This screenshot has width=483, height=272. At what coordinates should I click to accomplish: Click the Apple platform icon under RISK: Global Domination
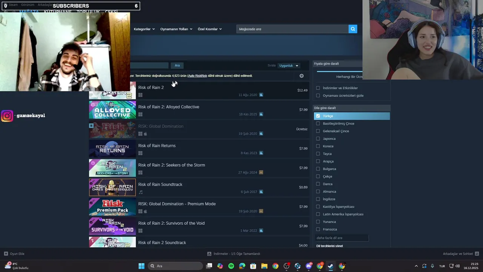[x=146, y=134]
